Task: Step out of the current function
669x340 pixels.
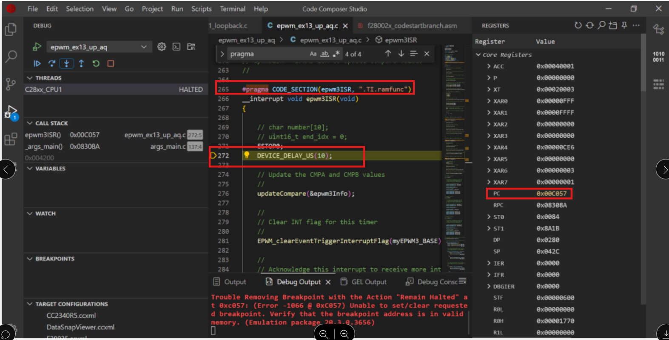Action: (x=81, y=63)
